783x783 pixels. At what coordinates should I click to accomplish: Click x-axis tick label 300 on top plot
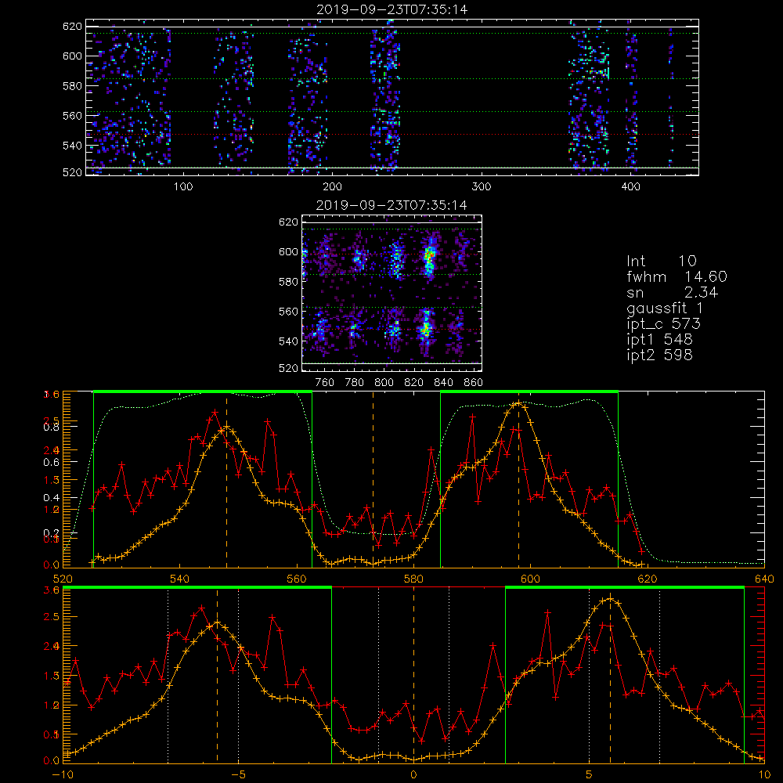pyautogui.click(x=482, y=187)
